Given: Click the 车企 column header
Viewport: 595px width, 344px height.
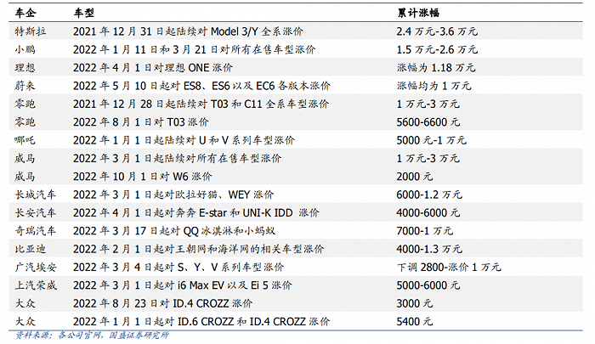Looking at the screenshot, I should click(25, 13).
